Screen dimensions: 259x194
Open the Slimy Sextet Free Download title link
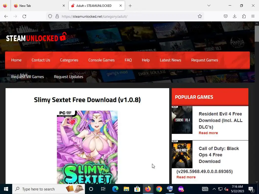(87, 100)
